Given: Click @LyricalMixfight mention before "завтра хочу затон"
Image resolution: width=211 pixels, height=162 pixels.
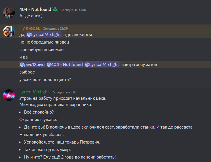Looking at the screenshot, I should 102,65.
